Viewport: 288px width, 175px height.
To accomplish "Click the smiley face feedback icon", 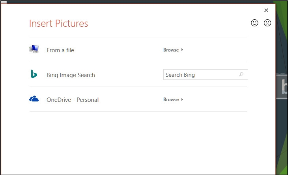I will [254, 23].
